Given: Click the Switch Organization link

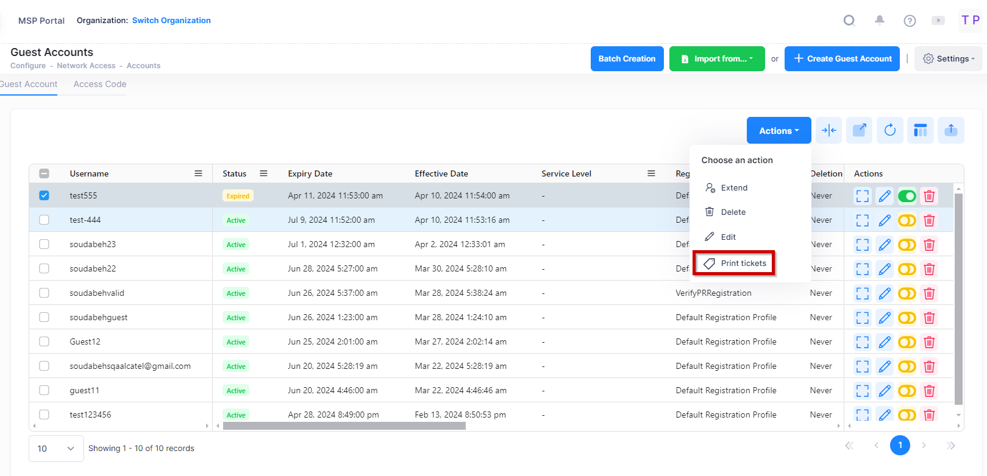Looking at the screenshot, I should click(x=171, y=20).
